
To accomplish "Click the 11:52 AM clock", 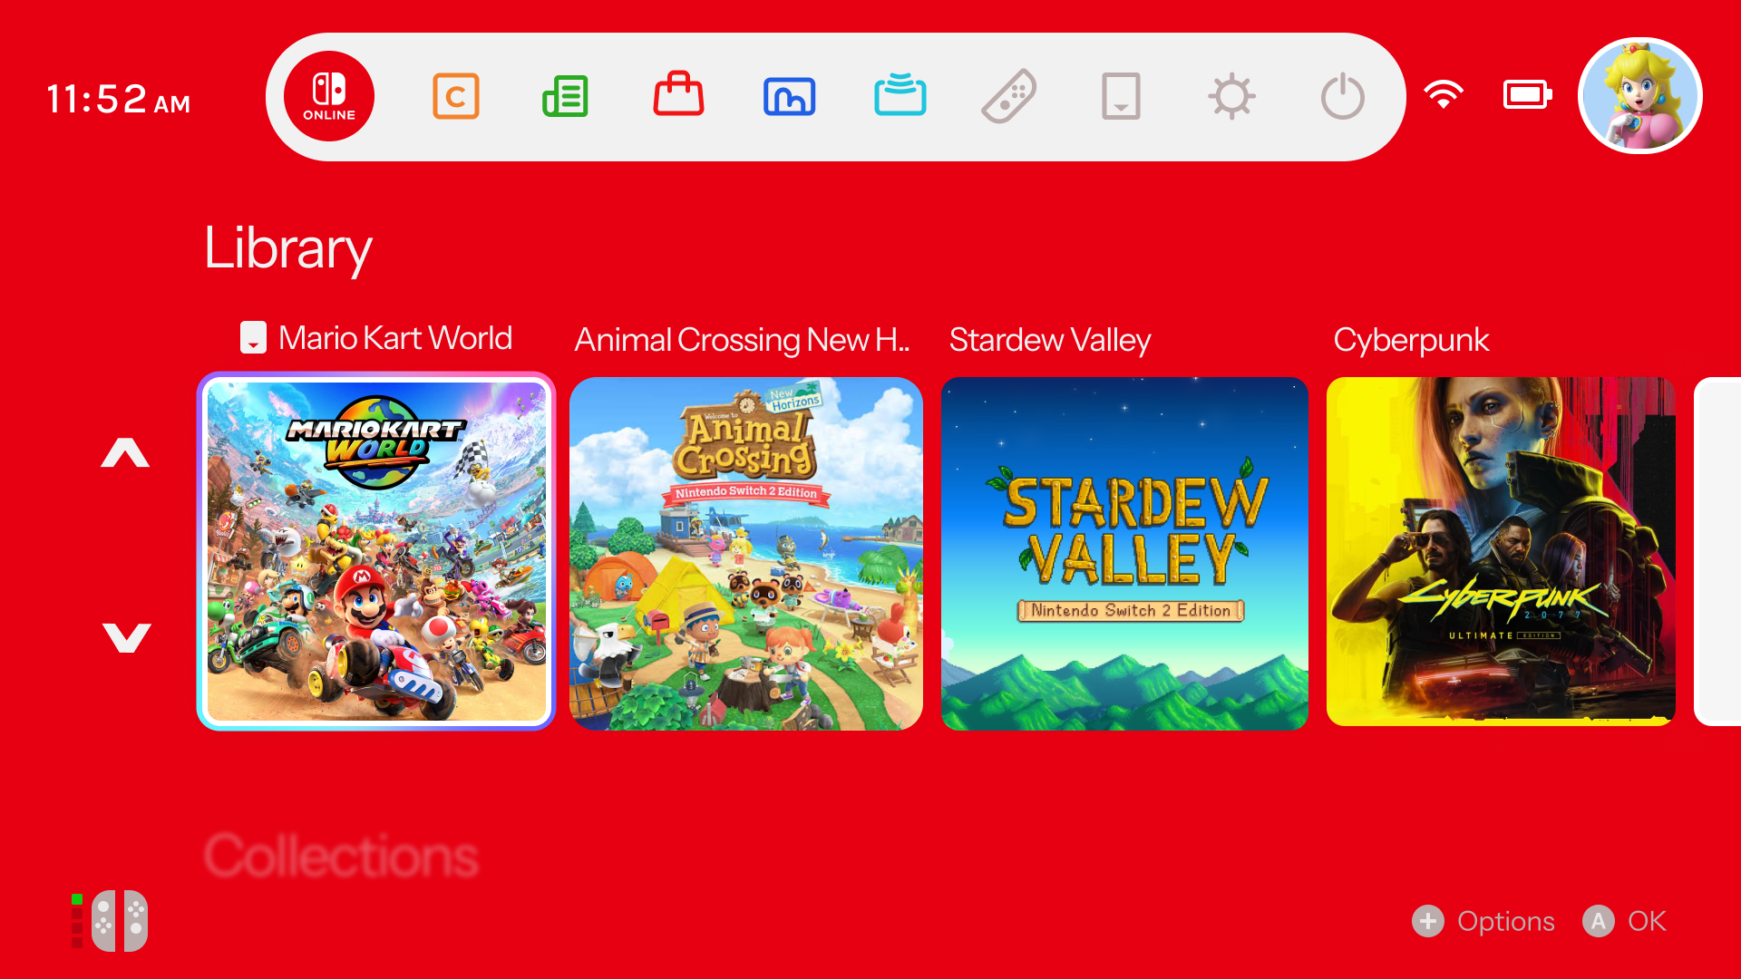I will (x=118, y=99).
